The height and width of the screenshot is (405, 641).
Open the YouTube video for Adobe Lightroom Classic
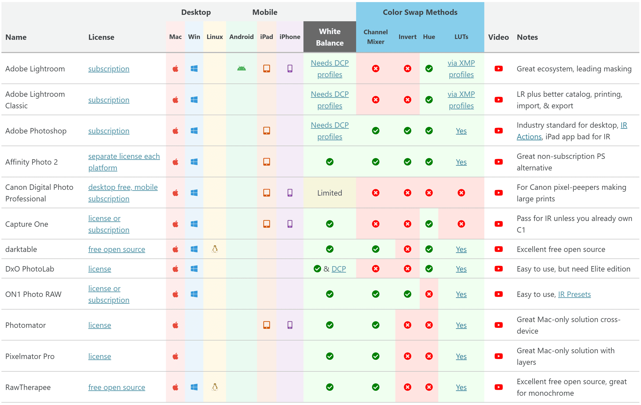coord(498,100)
